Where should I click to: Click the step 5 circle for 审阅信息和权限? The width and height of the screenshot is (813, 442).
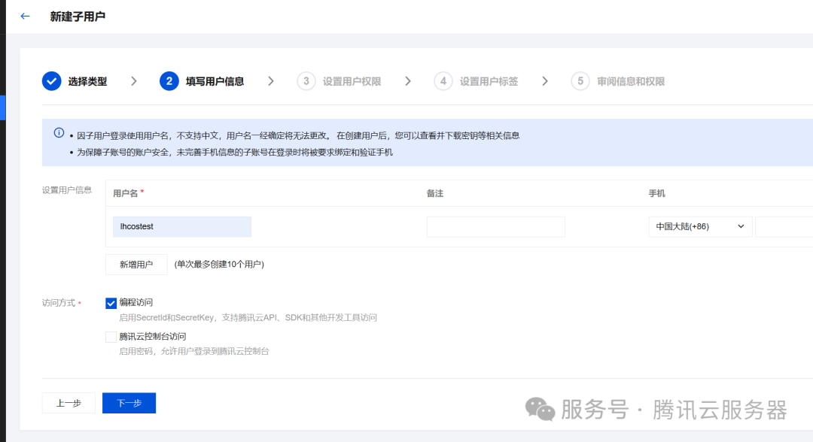580,81
